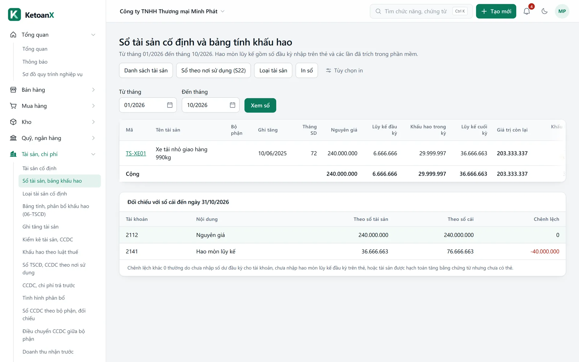The image size is (579, 362).
Task: Toggle dark mode moon icon
Action: tap(544, 11)
